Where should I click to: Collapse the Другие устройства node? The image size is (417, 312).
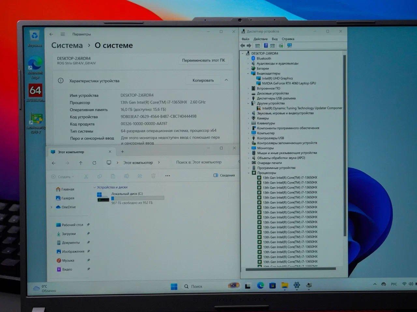pos(248,103)
